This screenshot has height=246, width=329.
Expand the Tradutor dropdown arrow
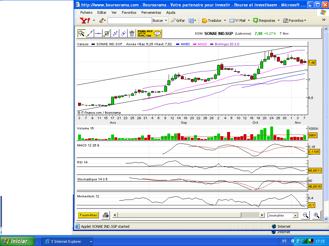click(225, 20)
